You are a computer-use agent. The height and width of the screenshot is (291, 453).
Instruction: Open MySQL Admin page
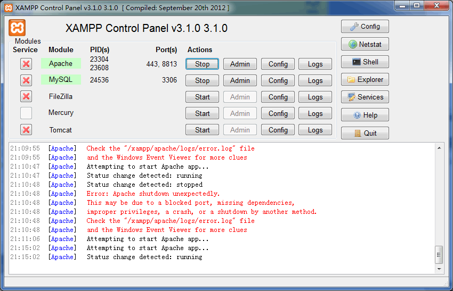click(x=240, y=80)
